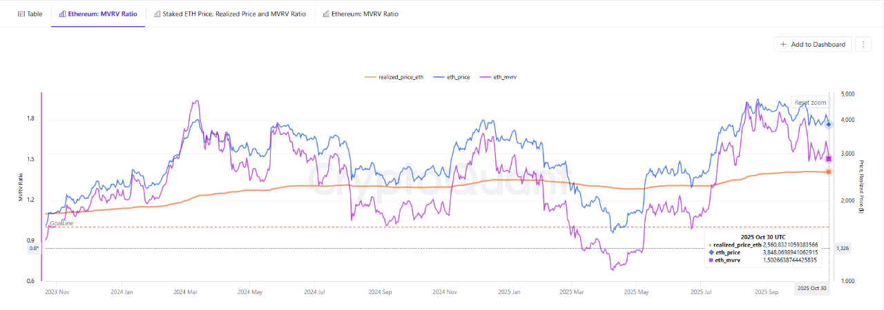Click the table icon in Table tab
884x310 pixels.
coord(21,14)
